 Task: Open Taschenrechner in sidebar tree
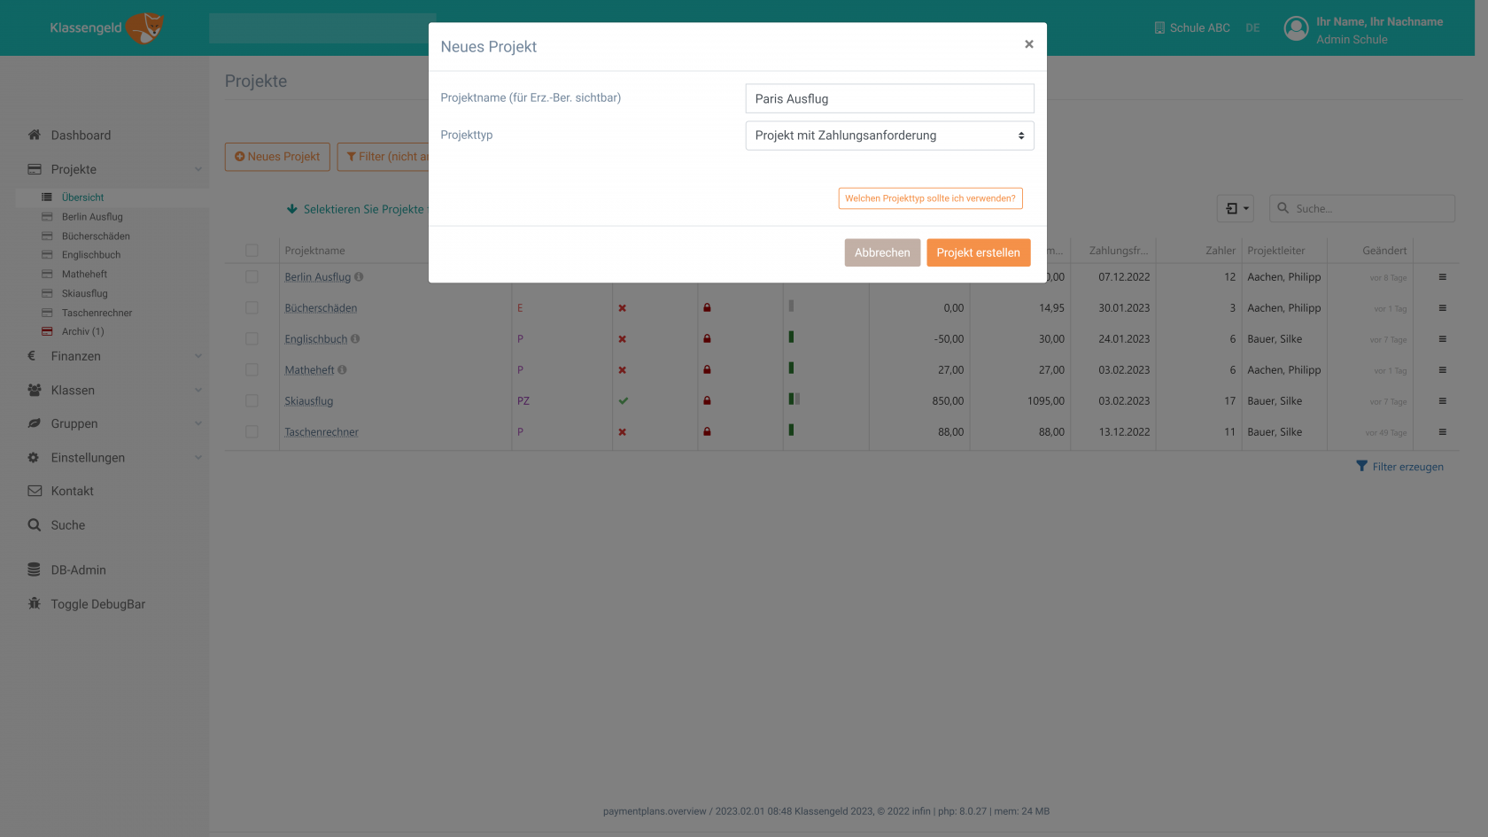(x=97, y=313)
